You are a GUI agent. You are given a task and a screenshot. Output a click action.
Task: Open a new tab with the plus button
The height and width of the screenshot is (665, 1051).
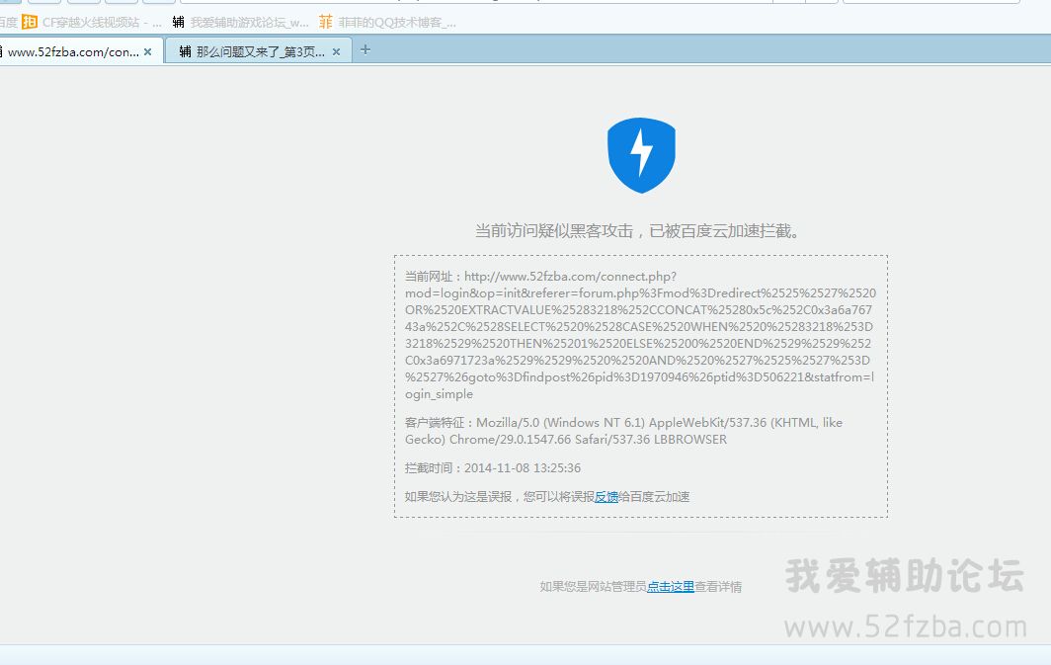tap(365, 49)
